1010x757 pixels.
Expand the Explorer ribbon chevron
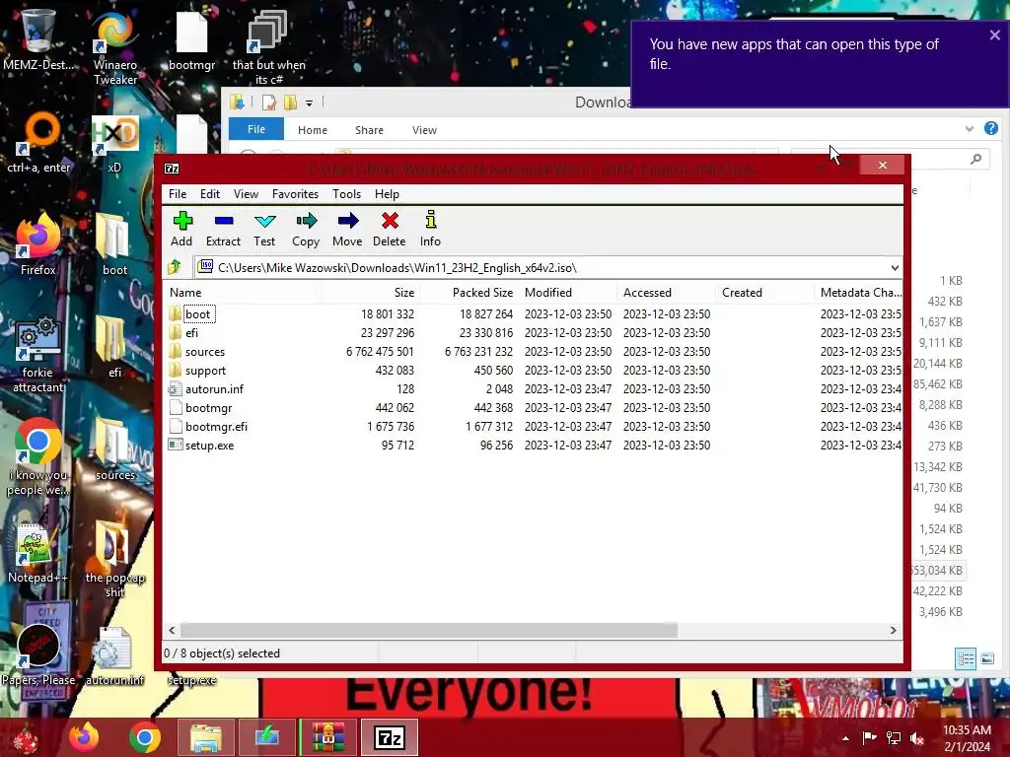[970, 129]
